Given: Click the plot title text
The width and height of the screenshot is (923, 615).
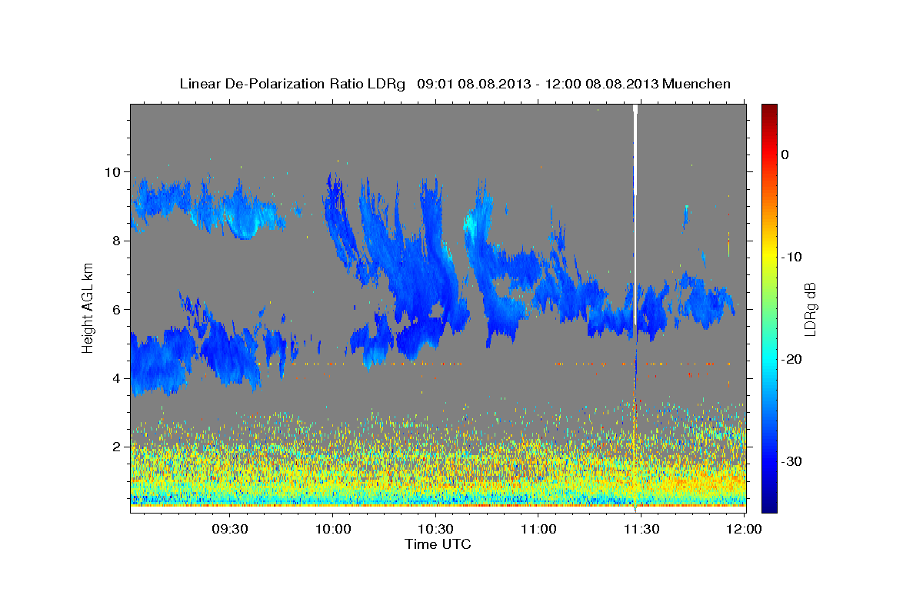Looking at the screenshot, I should tap(455, 84).
